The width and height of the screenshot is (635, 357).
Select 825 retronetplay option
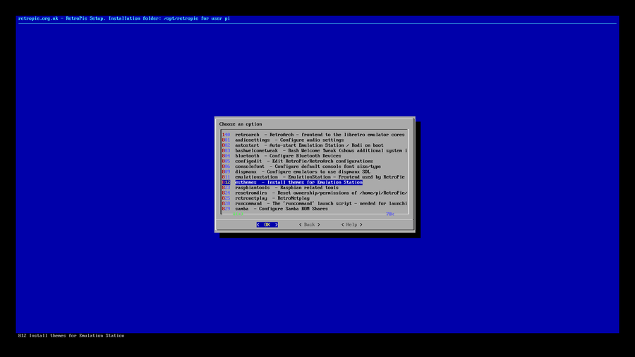click(x=266, y=198)
